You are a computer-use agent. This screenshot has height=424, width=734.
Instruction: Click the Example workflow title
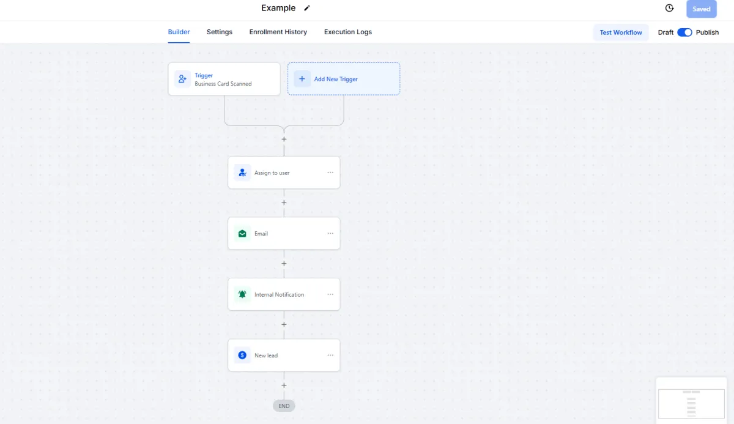[278, 8]
